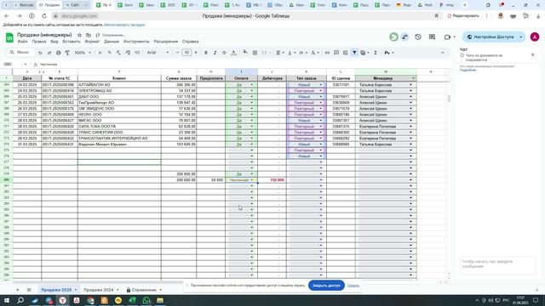Add a new sheet with plus icon
The height and width of the screenshot is (306, 545).
point(17,290)
